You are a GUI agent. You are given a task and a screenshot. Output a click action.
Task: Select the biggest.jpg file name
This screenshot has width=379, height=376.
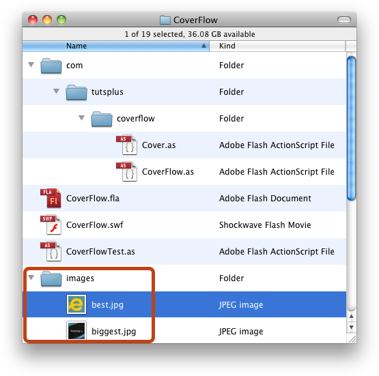(113, 332)
